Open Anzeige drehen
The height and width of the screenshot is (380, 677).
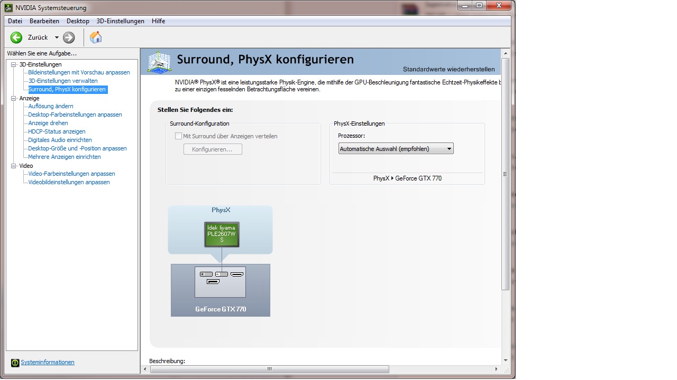click(48, 123)
